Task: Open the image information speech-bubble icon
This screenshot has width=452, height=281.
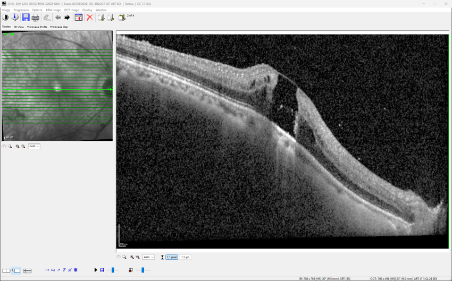Action: [x=14, y=18]
